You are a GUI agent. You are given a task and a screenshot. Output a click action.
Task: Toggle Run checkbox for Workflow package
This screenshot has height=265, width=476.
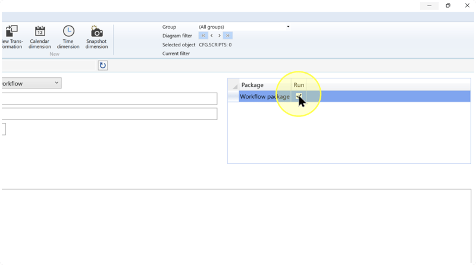point(299,96)
